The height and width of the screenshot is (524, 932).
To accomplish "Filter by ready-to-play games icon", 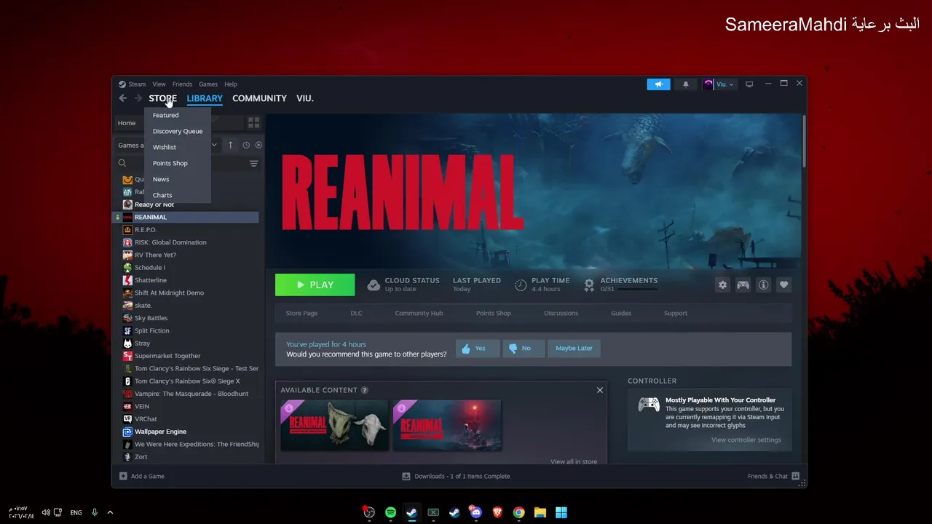I will coord(258,145).
